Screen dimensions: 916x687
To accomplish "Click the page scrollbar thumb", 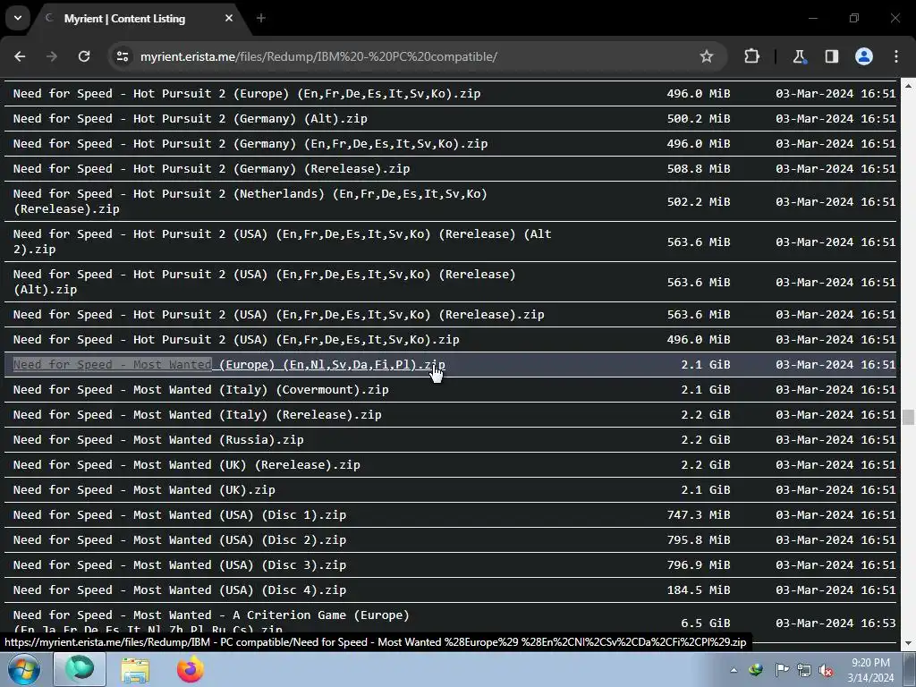I will click(908, 417).
